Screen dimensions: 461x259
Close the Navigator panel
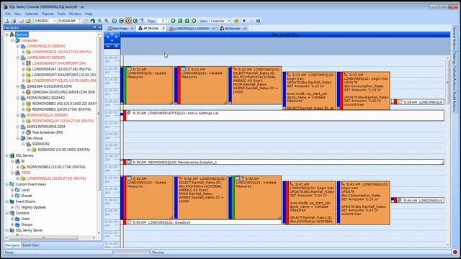click(99, 27)
